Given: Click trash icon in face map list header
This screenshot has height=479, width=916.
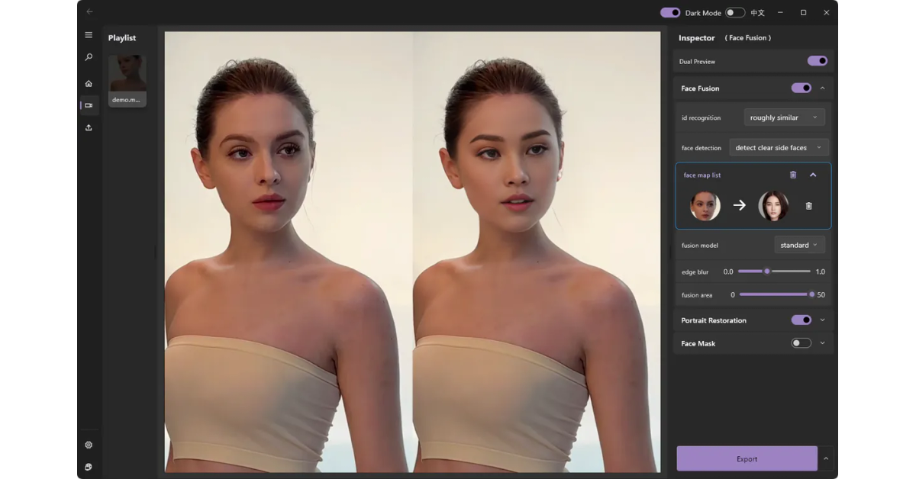Looking at the screenshot, I should (x=793, y=175).
